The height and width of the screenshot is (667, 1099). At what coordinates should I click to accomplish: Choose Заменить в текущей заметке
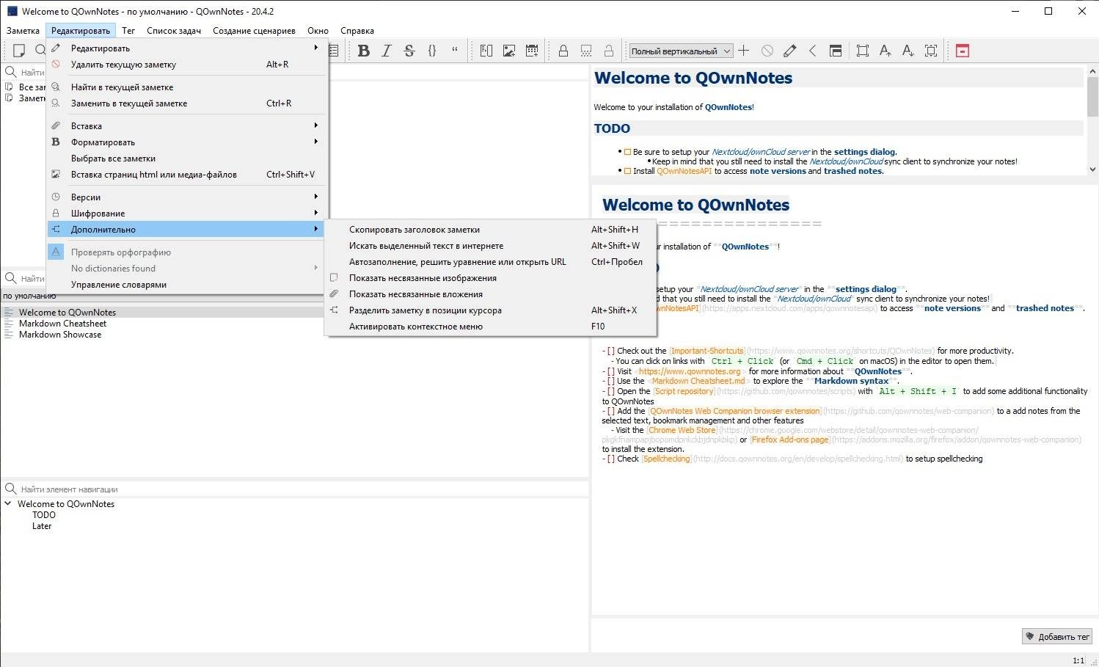click(186, 103)
